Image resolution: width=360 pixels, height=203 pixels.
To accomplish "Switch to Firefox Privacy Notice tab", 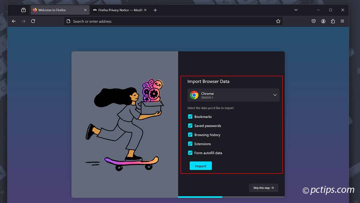I will (x=119, y=10).
